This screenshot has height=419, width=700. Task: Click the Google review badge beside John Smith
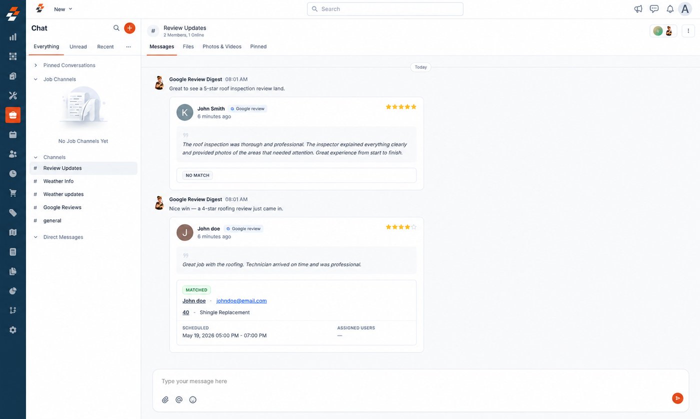tap(248, 108)
